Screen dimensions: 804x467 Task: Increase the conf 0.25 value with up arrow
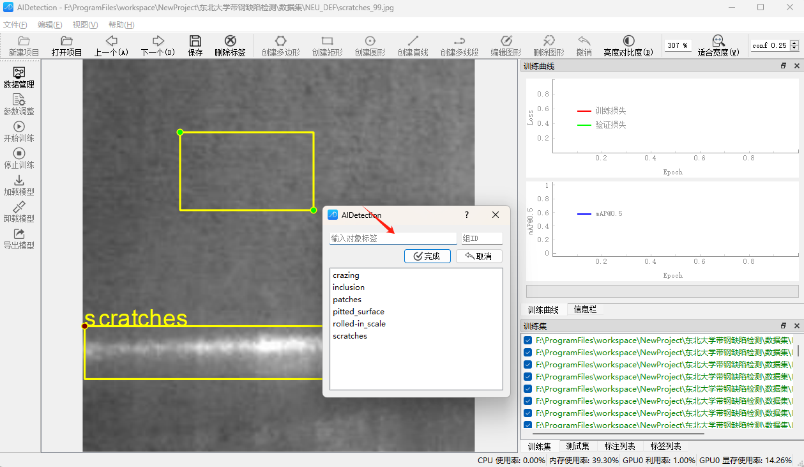click(794, 43)
